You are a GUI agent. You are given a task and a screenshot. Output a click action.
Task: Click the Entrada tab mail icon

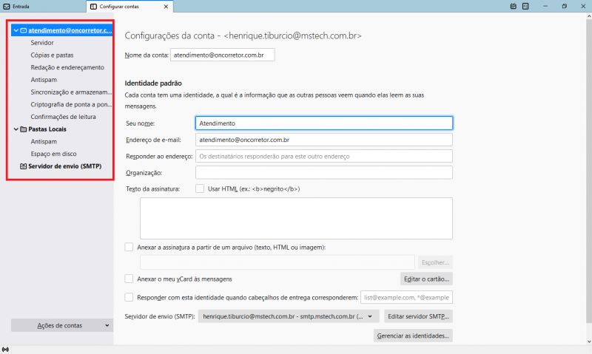(7, 7)
